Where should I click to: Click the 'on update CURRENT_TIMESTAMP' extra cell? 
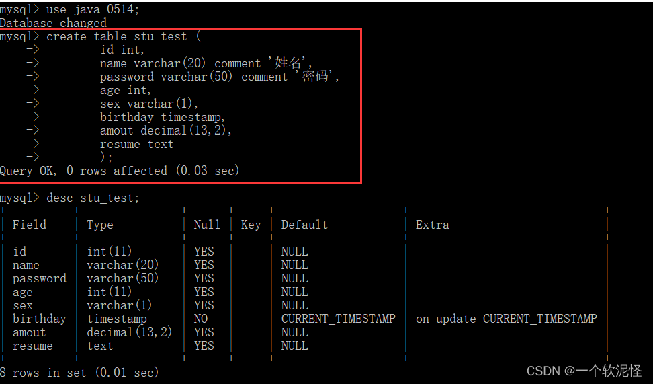coord(507,319)
